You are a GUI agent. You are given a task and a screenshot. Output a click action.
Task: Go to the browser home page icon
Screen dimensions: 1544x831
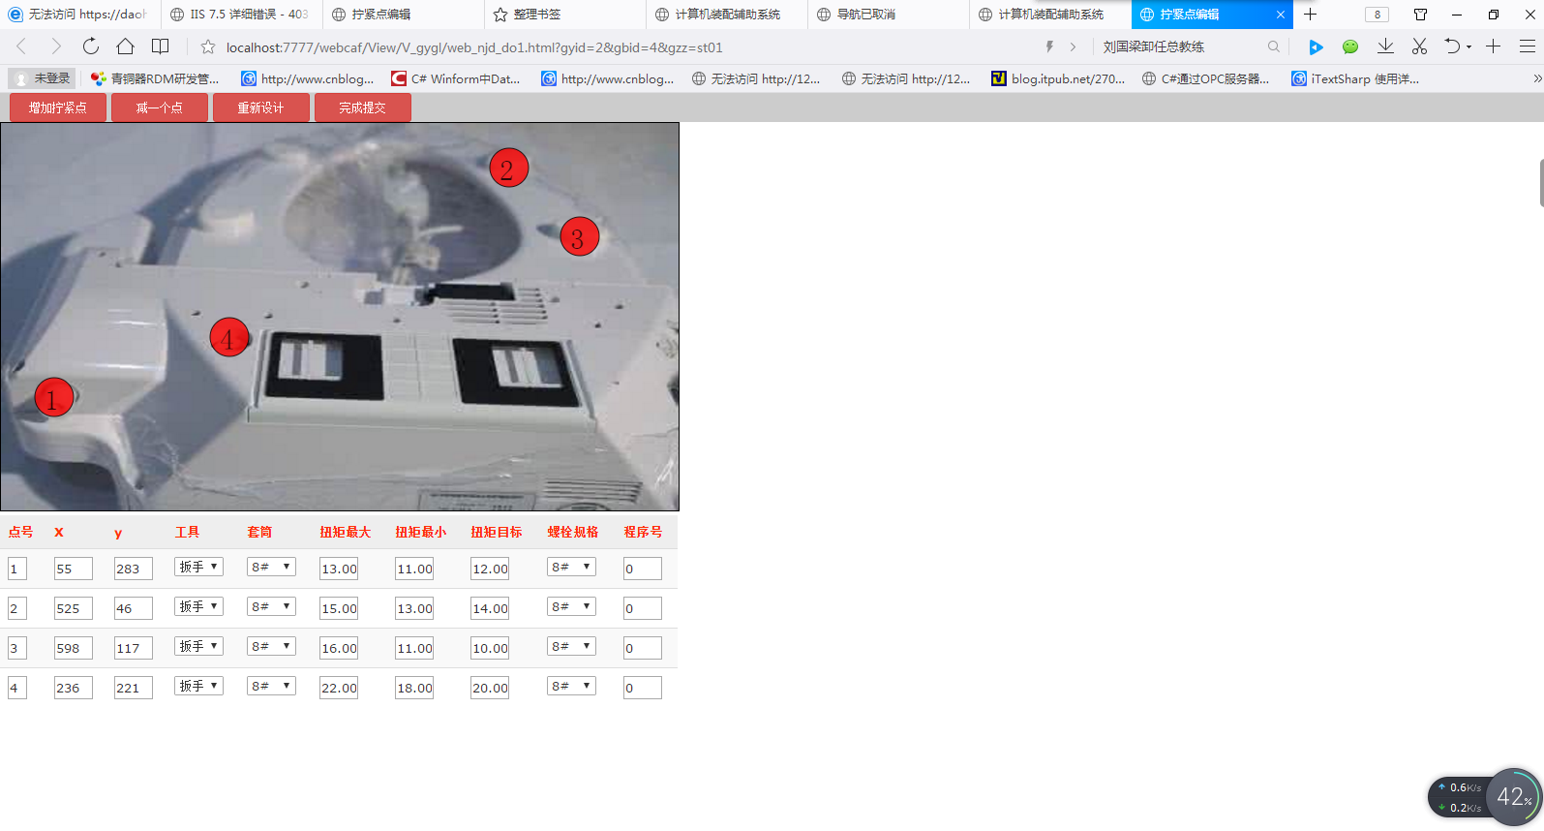point(125,46)
